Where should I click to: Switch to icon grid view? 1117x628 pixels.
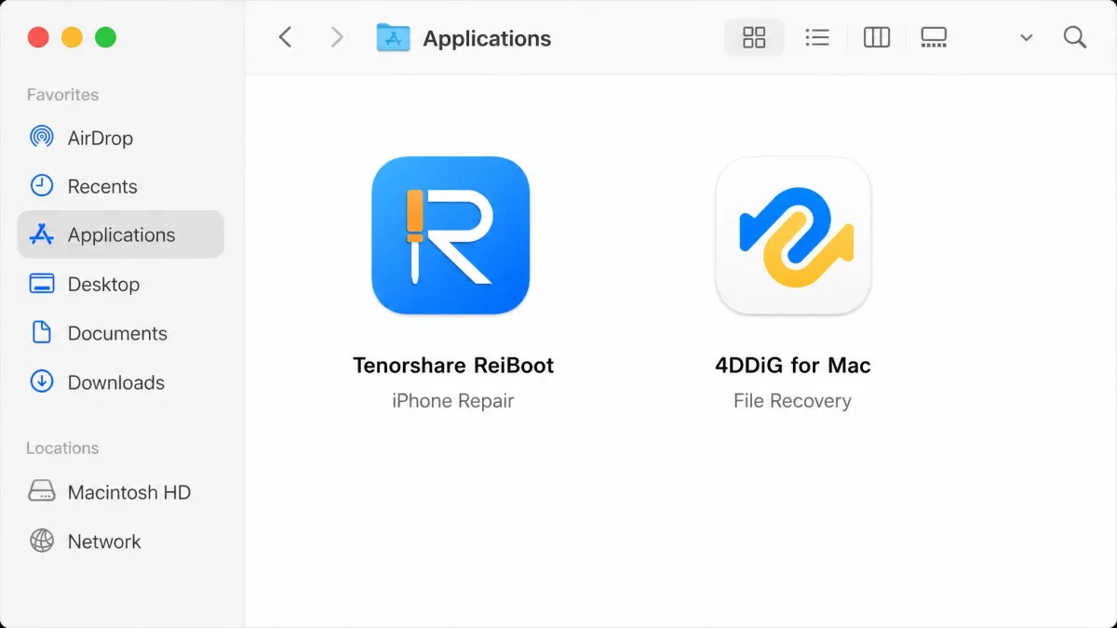click(754, 37)
